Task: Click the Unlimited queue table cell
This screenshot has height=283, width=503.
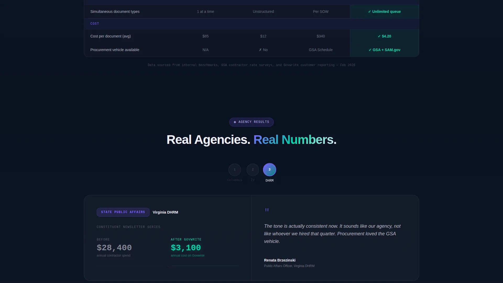Action: click(x=384, y=12)
